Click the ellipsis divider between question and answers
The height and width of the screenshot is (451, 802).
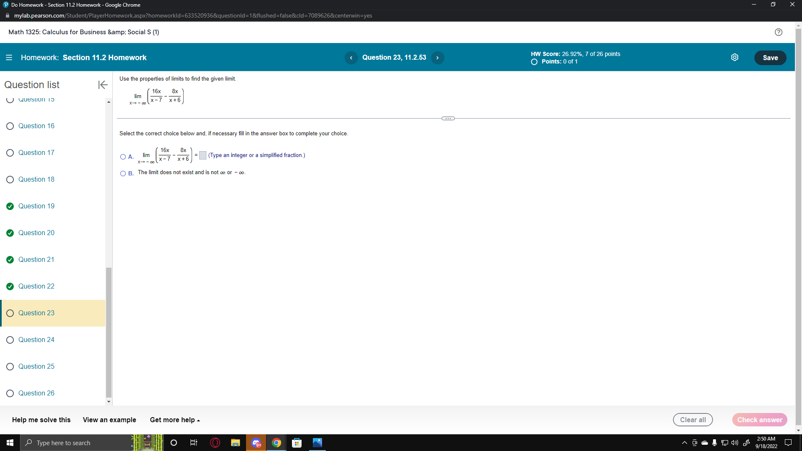pos(447,118)
